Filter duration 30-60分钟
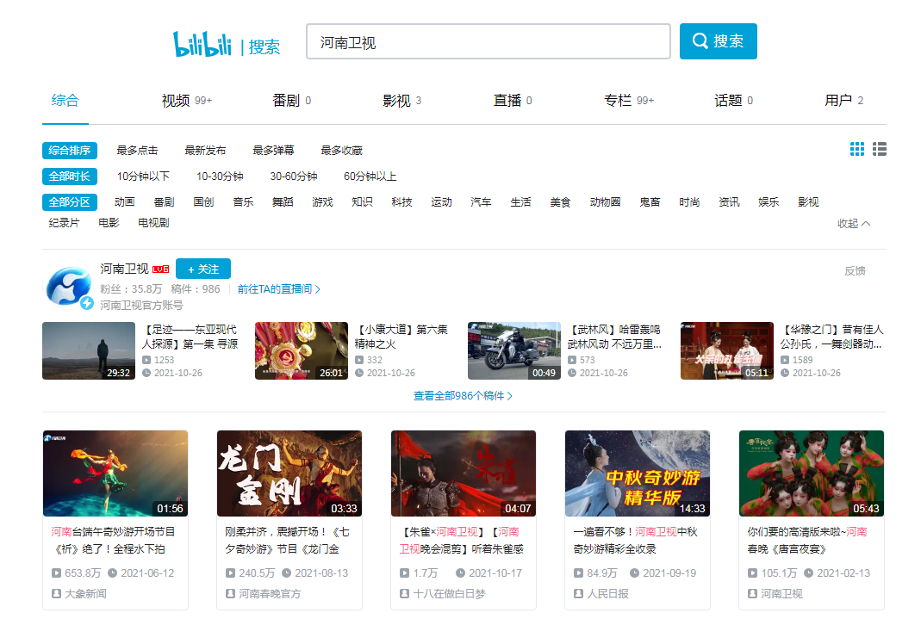Image resolution: width=921 pixels, height=619 pixels. (293, 176)
